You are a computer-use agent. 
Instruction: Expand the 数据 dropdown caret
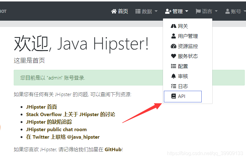point(156,11)
